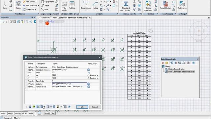Expand the Symbols ribbon panel arrow

point(117,14)
